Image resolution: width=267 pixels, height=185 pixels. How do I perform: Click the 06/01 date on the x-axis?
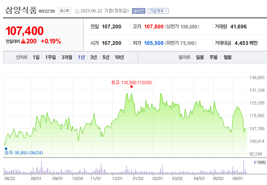(x=237, y=178)
